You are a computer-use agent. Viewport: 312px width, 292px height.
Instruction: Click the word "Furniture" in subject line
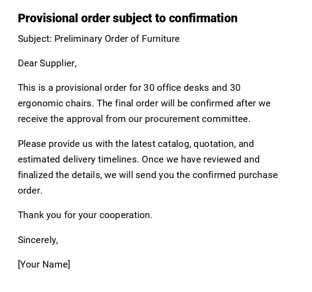(x=160, y=39)
